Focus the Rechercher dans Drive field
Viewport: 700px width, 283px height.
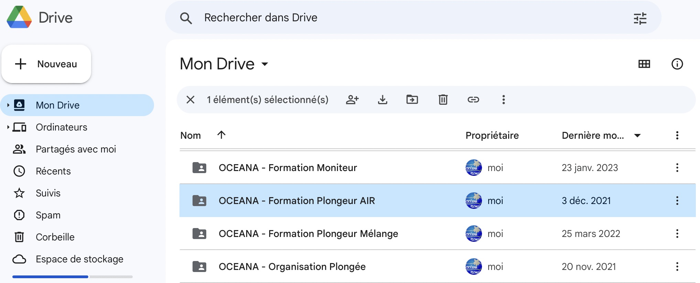tap(413, 18)
